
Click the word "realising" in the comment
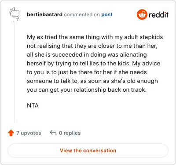tap(48, 46)
